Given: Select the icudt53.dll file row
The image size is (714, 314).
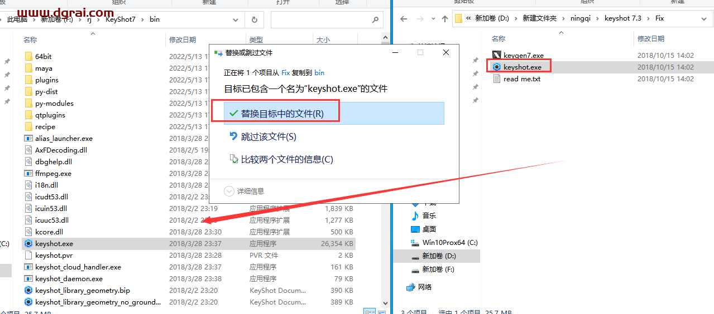Looking at the screenshot, I should pos(189,197).
